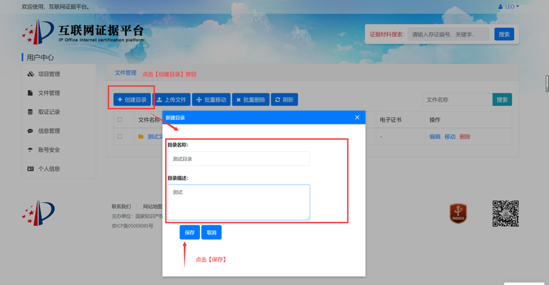The height and width of the screenshot is (285, 549).
Task: Switch to the 文件管理 tab
Action: [125, 73]
